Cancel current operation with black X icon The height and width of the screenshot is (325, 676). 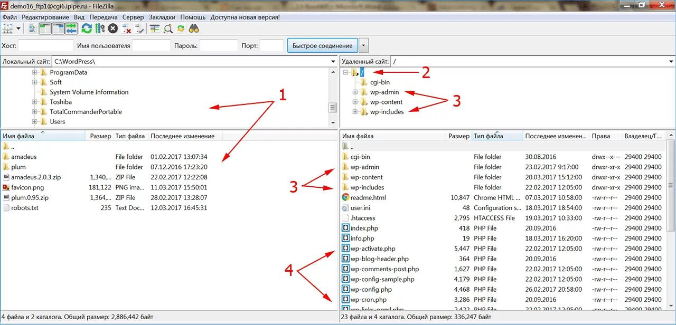113,28
